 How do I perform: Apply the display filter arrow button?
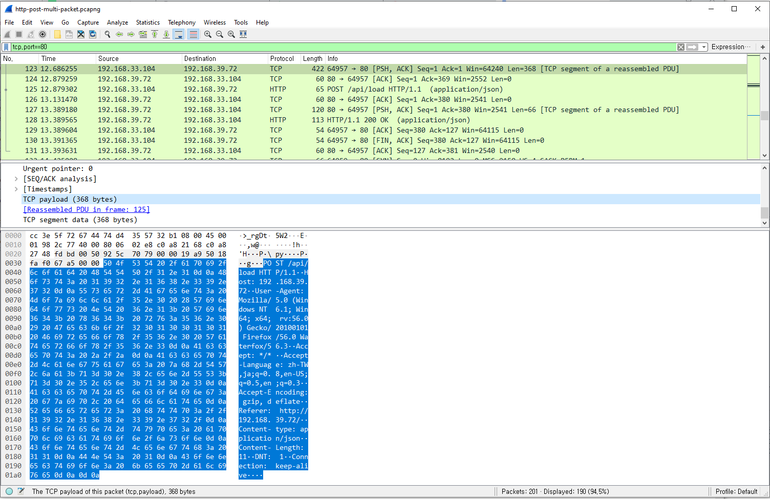(693, 47)
